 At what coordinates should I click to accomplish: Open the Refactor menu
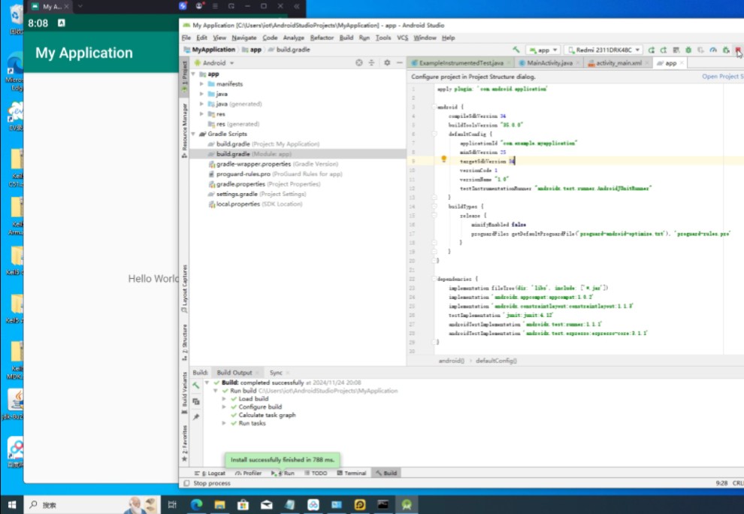click(x=322, y=38)
